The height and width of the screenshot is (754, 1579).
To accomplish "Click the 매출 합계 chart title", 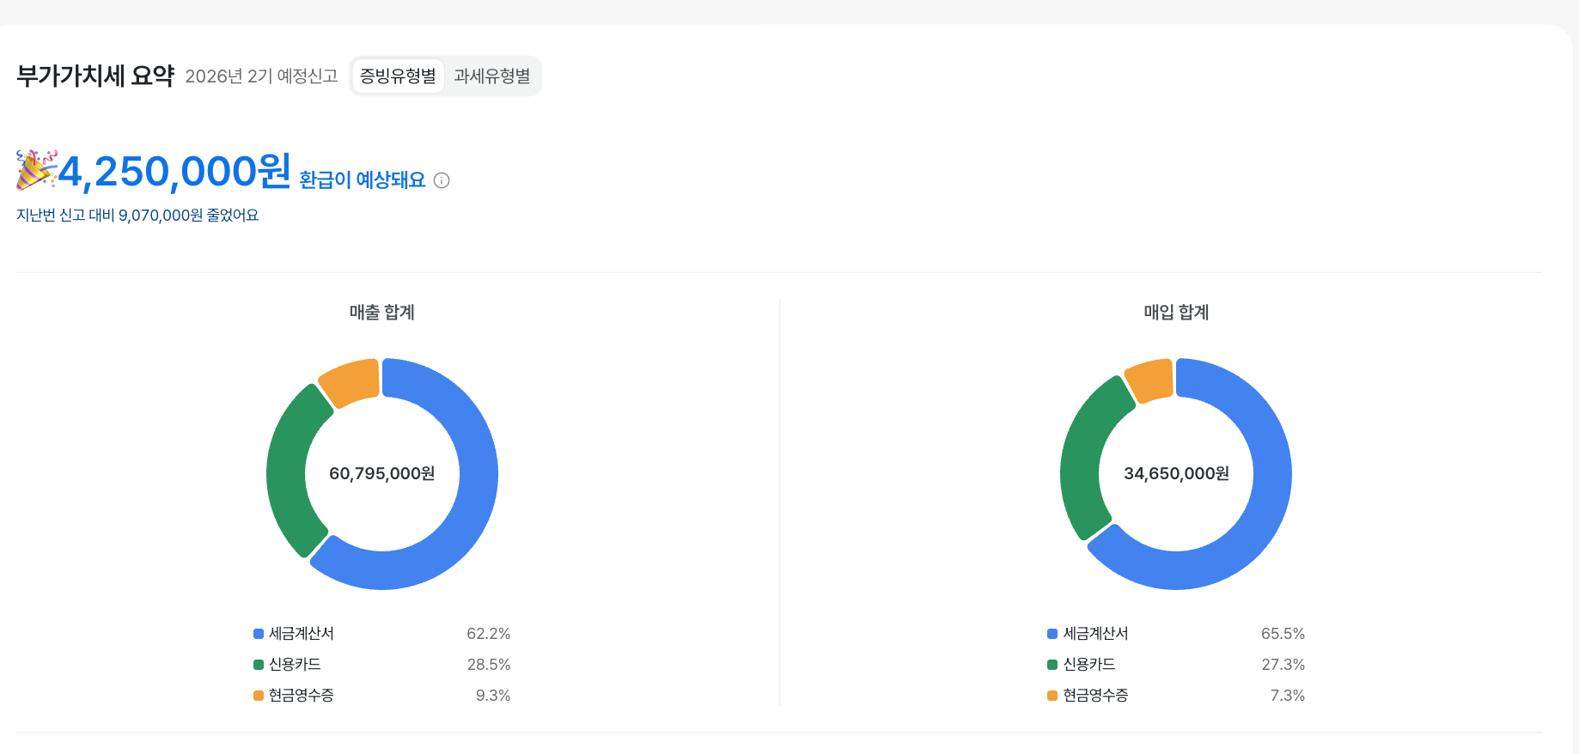I will coord(382,313).
